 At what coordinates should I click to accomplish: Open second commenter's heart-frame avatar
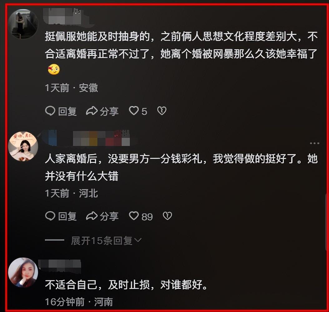point(23,146)
